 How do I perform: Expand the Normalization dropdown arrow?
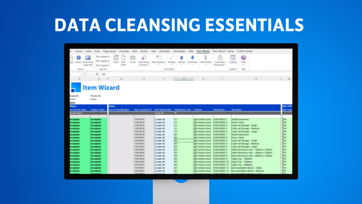click(158, 65)
